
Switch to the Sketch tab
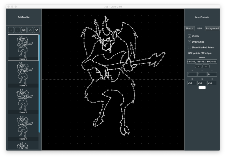coord(190,29)
